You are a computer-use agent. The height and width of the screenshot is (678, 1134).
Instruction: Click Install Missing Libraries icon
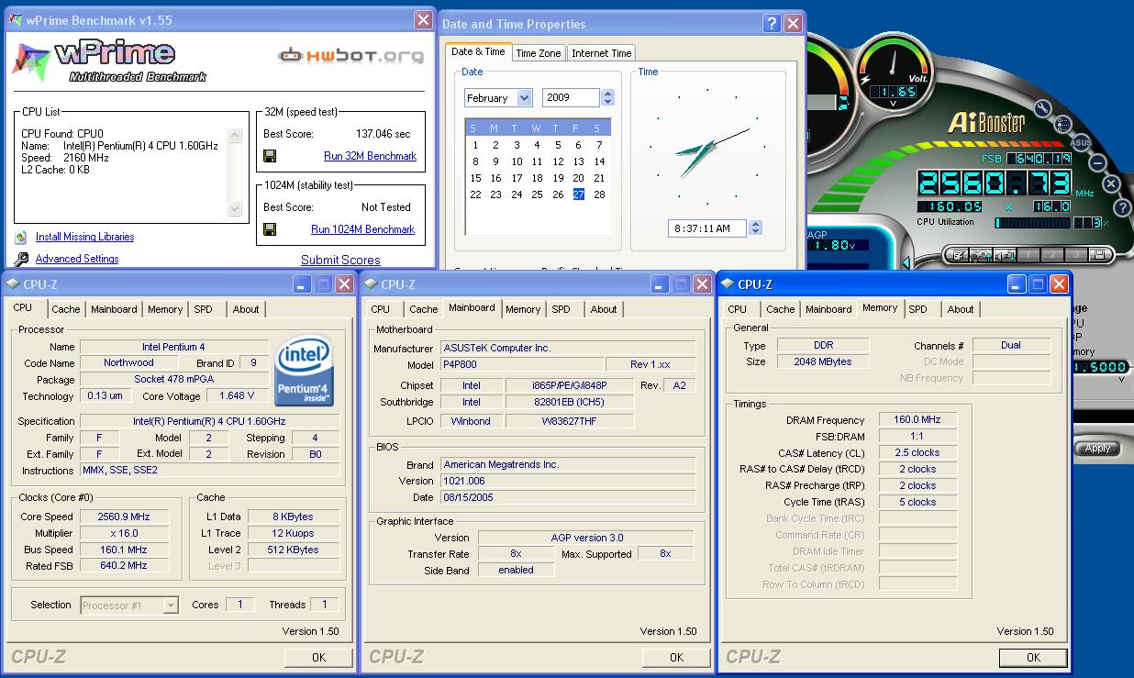pos(21,237)
